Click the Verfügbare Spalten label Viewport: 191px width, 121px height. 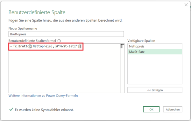141,41
